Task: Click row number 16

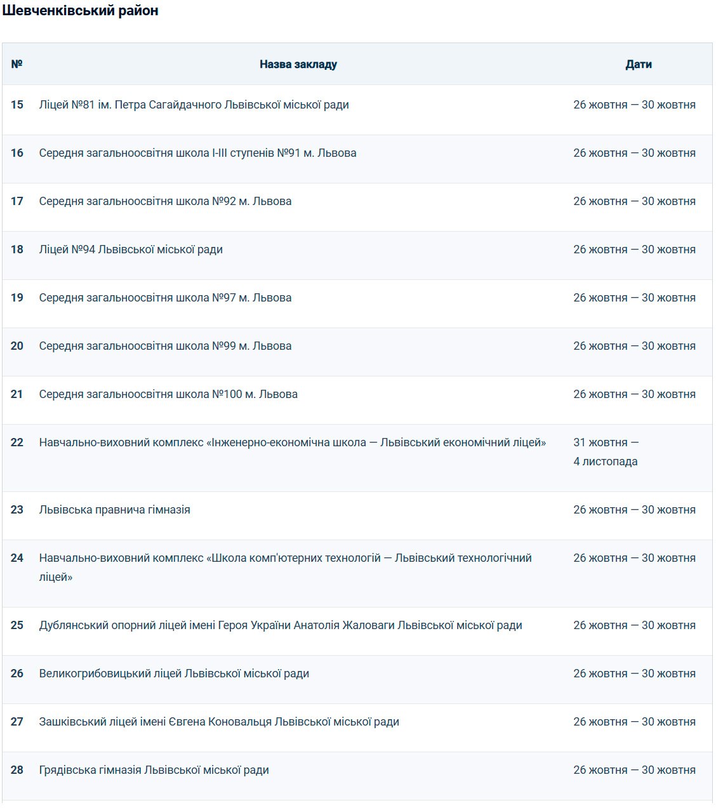Action: (17, 153)
